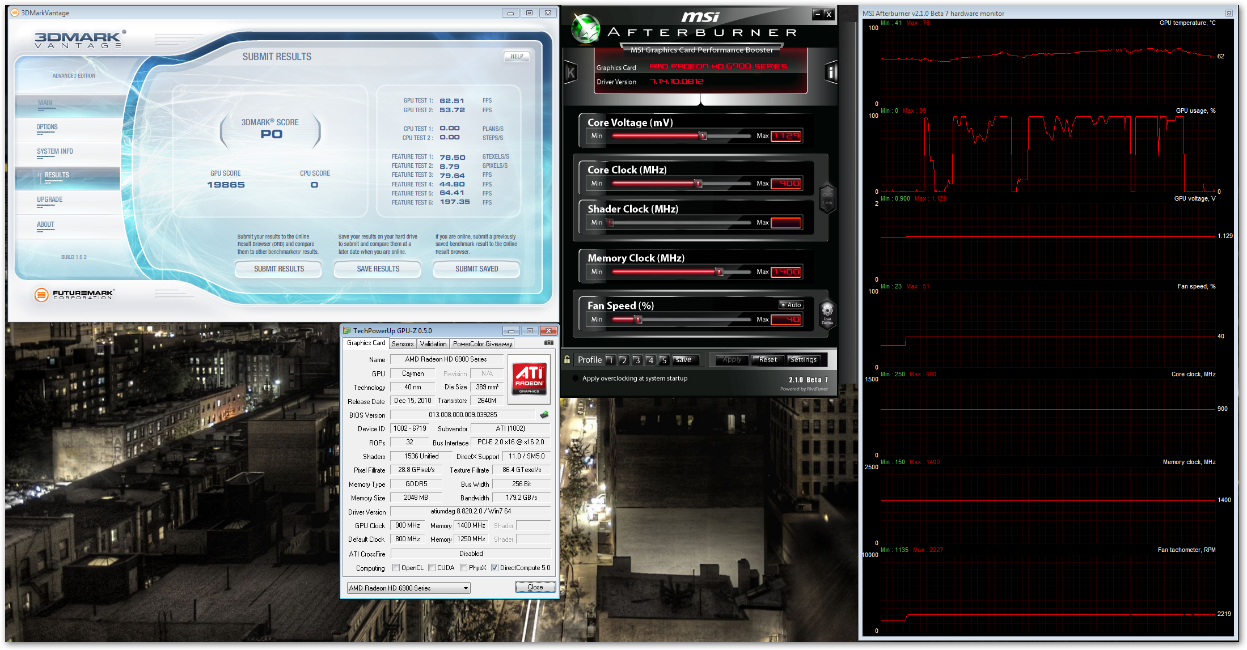This screenshot has height=650, width=1247.
Task: Click the GPU temperature graph in hardware monitor
Action: (x=1048, y=65)
